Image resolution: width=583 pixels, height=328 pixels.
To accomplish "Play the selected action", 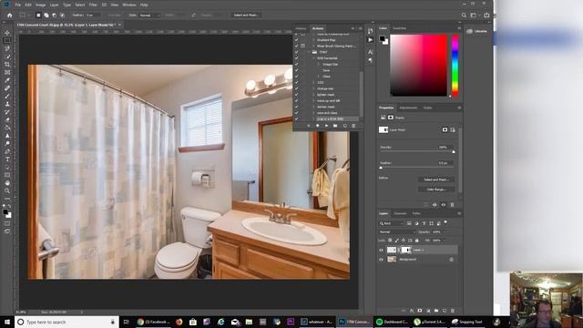I will pos(326,126).
